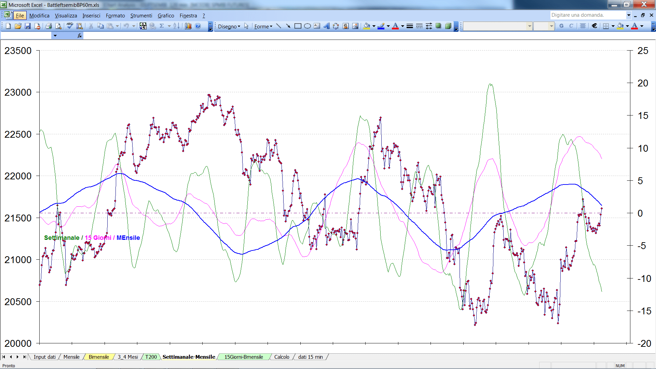Choose the Select Objects arrow pointer
The width and height of the screenshot is (656, 369).
tap(246, 26)
